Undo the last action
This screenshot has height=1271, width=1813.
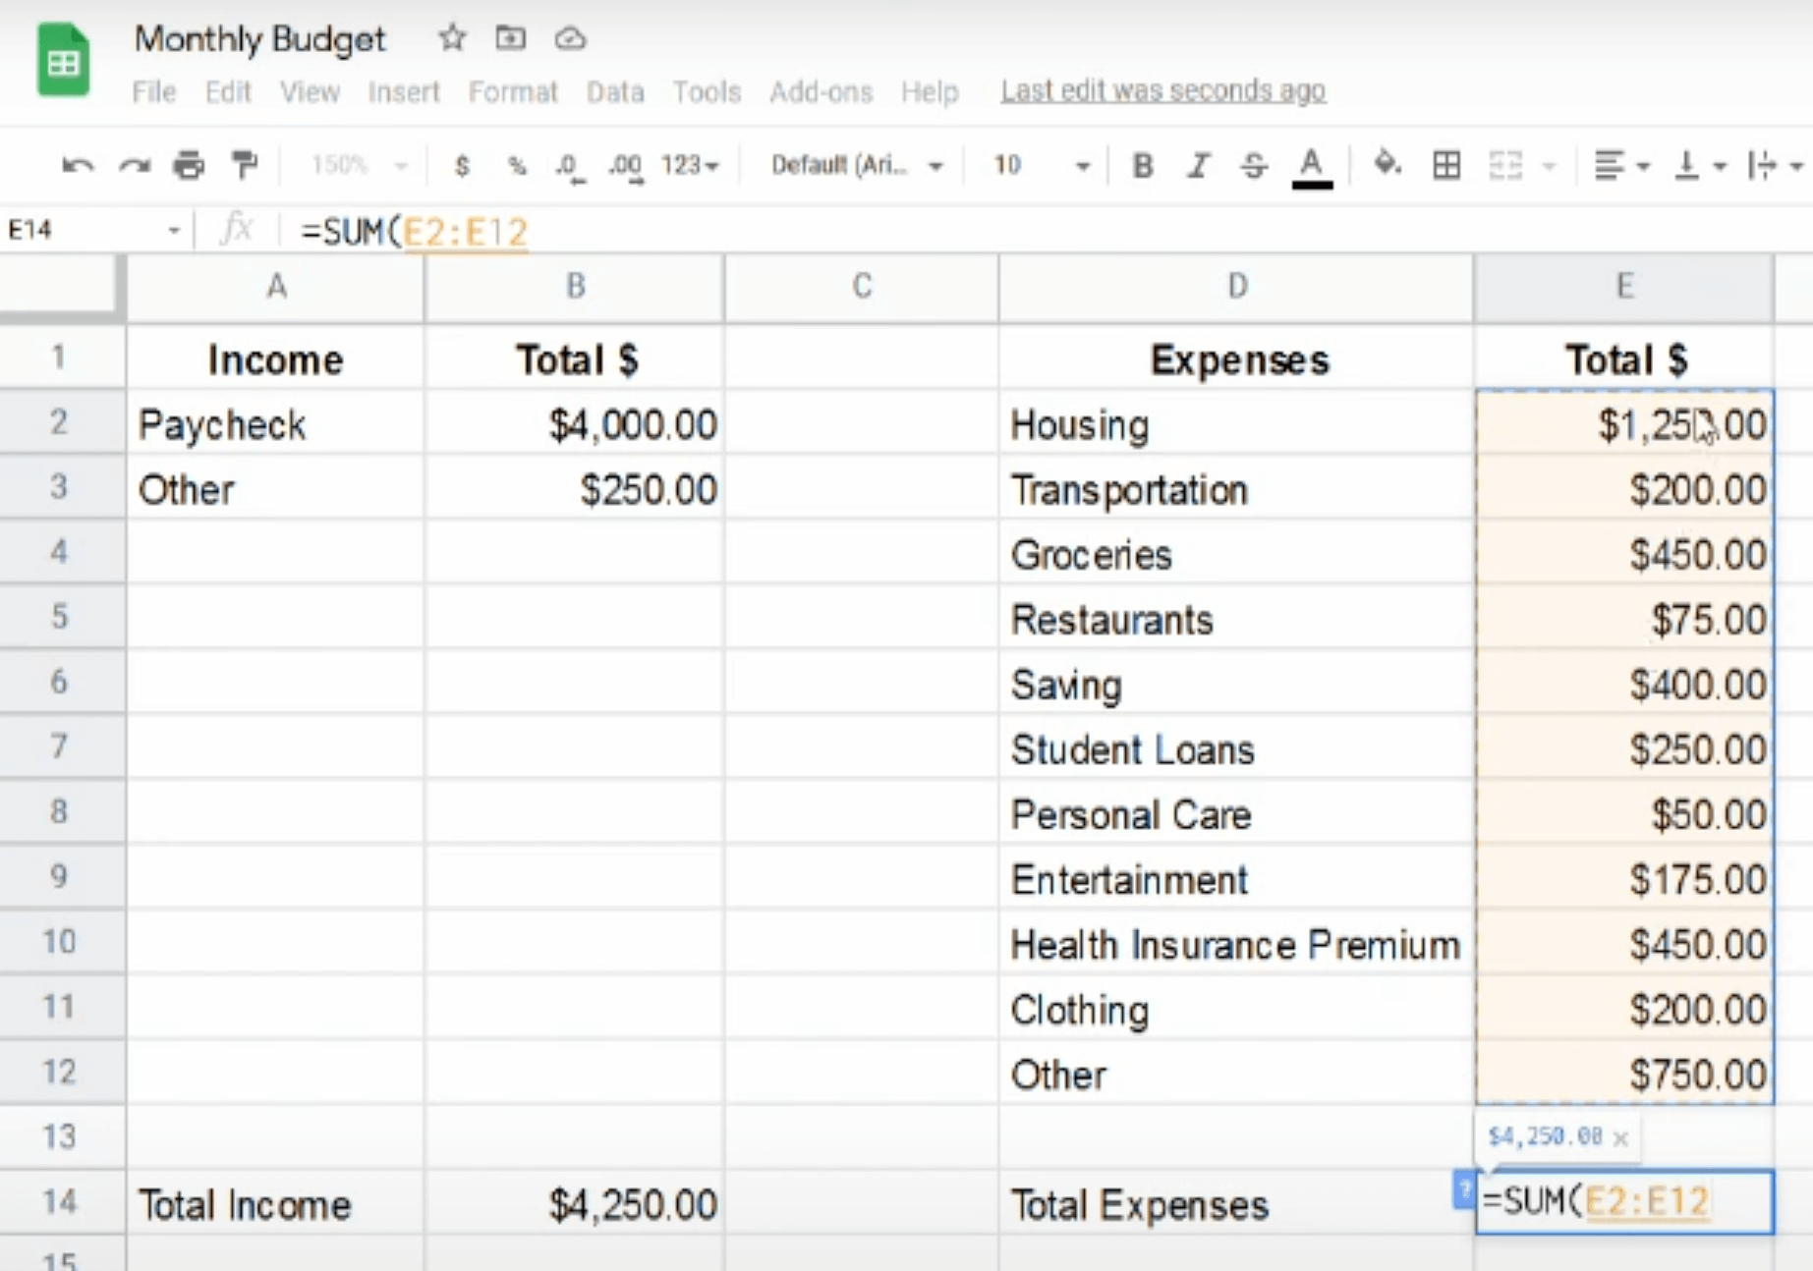[x=78, y=165]
